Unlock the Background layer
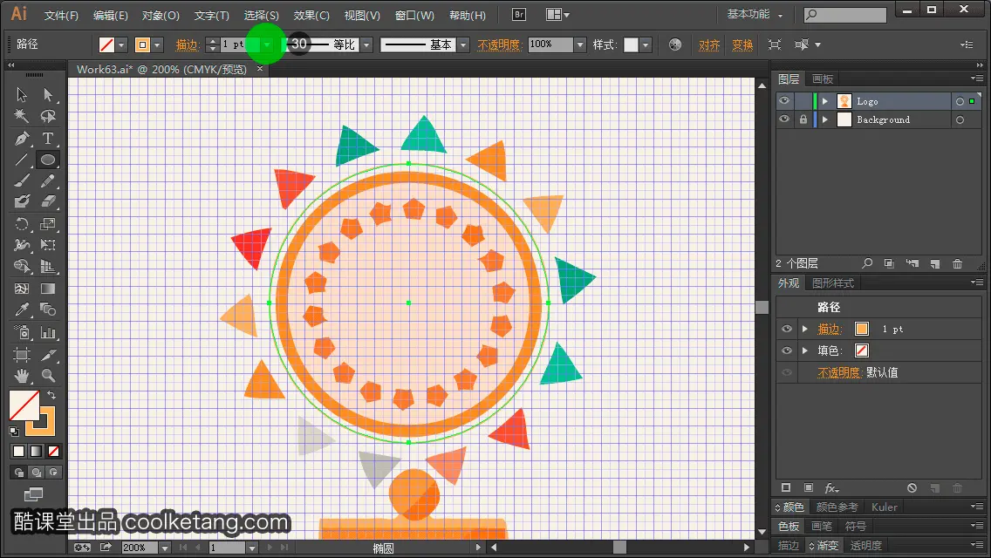The height and width of the screenshot is (558, 991). click(803, 119)
